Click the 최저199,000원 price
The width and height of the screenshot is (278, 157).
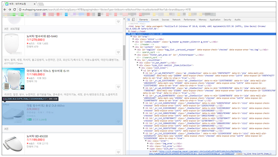[36, 139]
